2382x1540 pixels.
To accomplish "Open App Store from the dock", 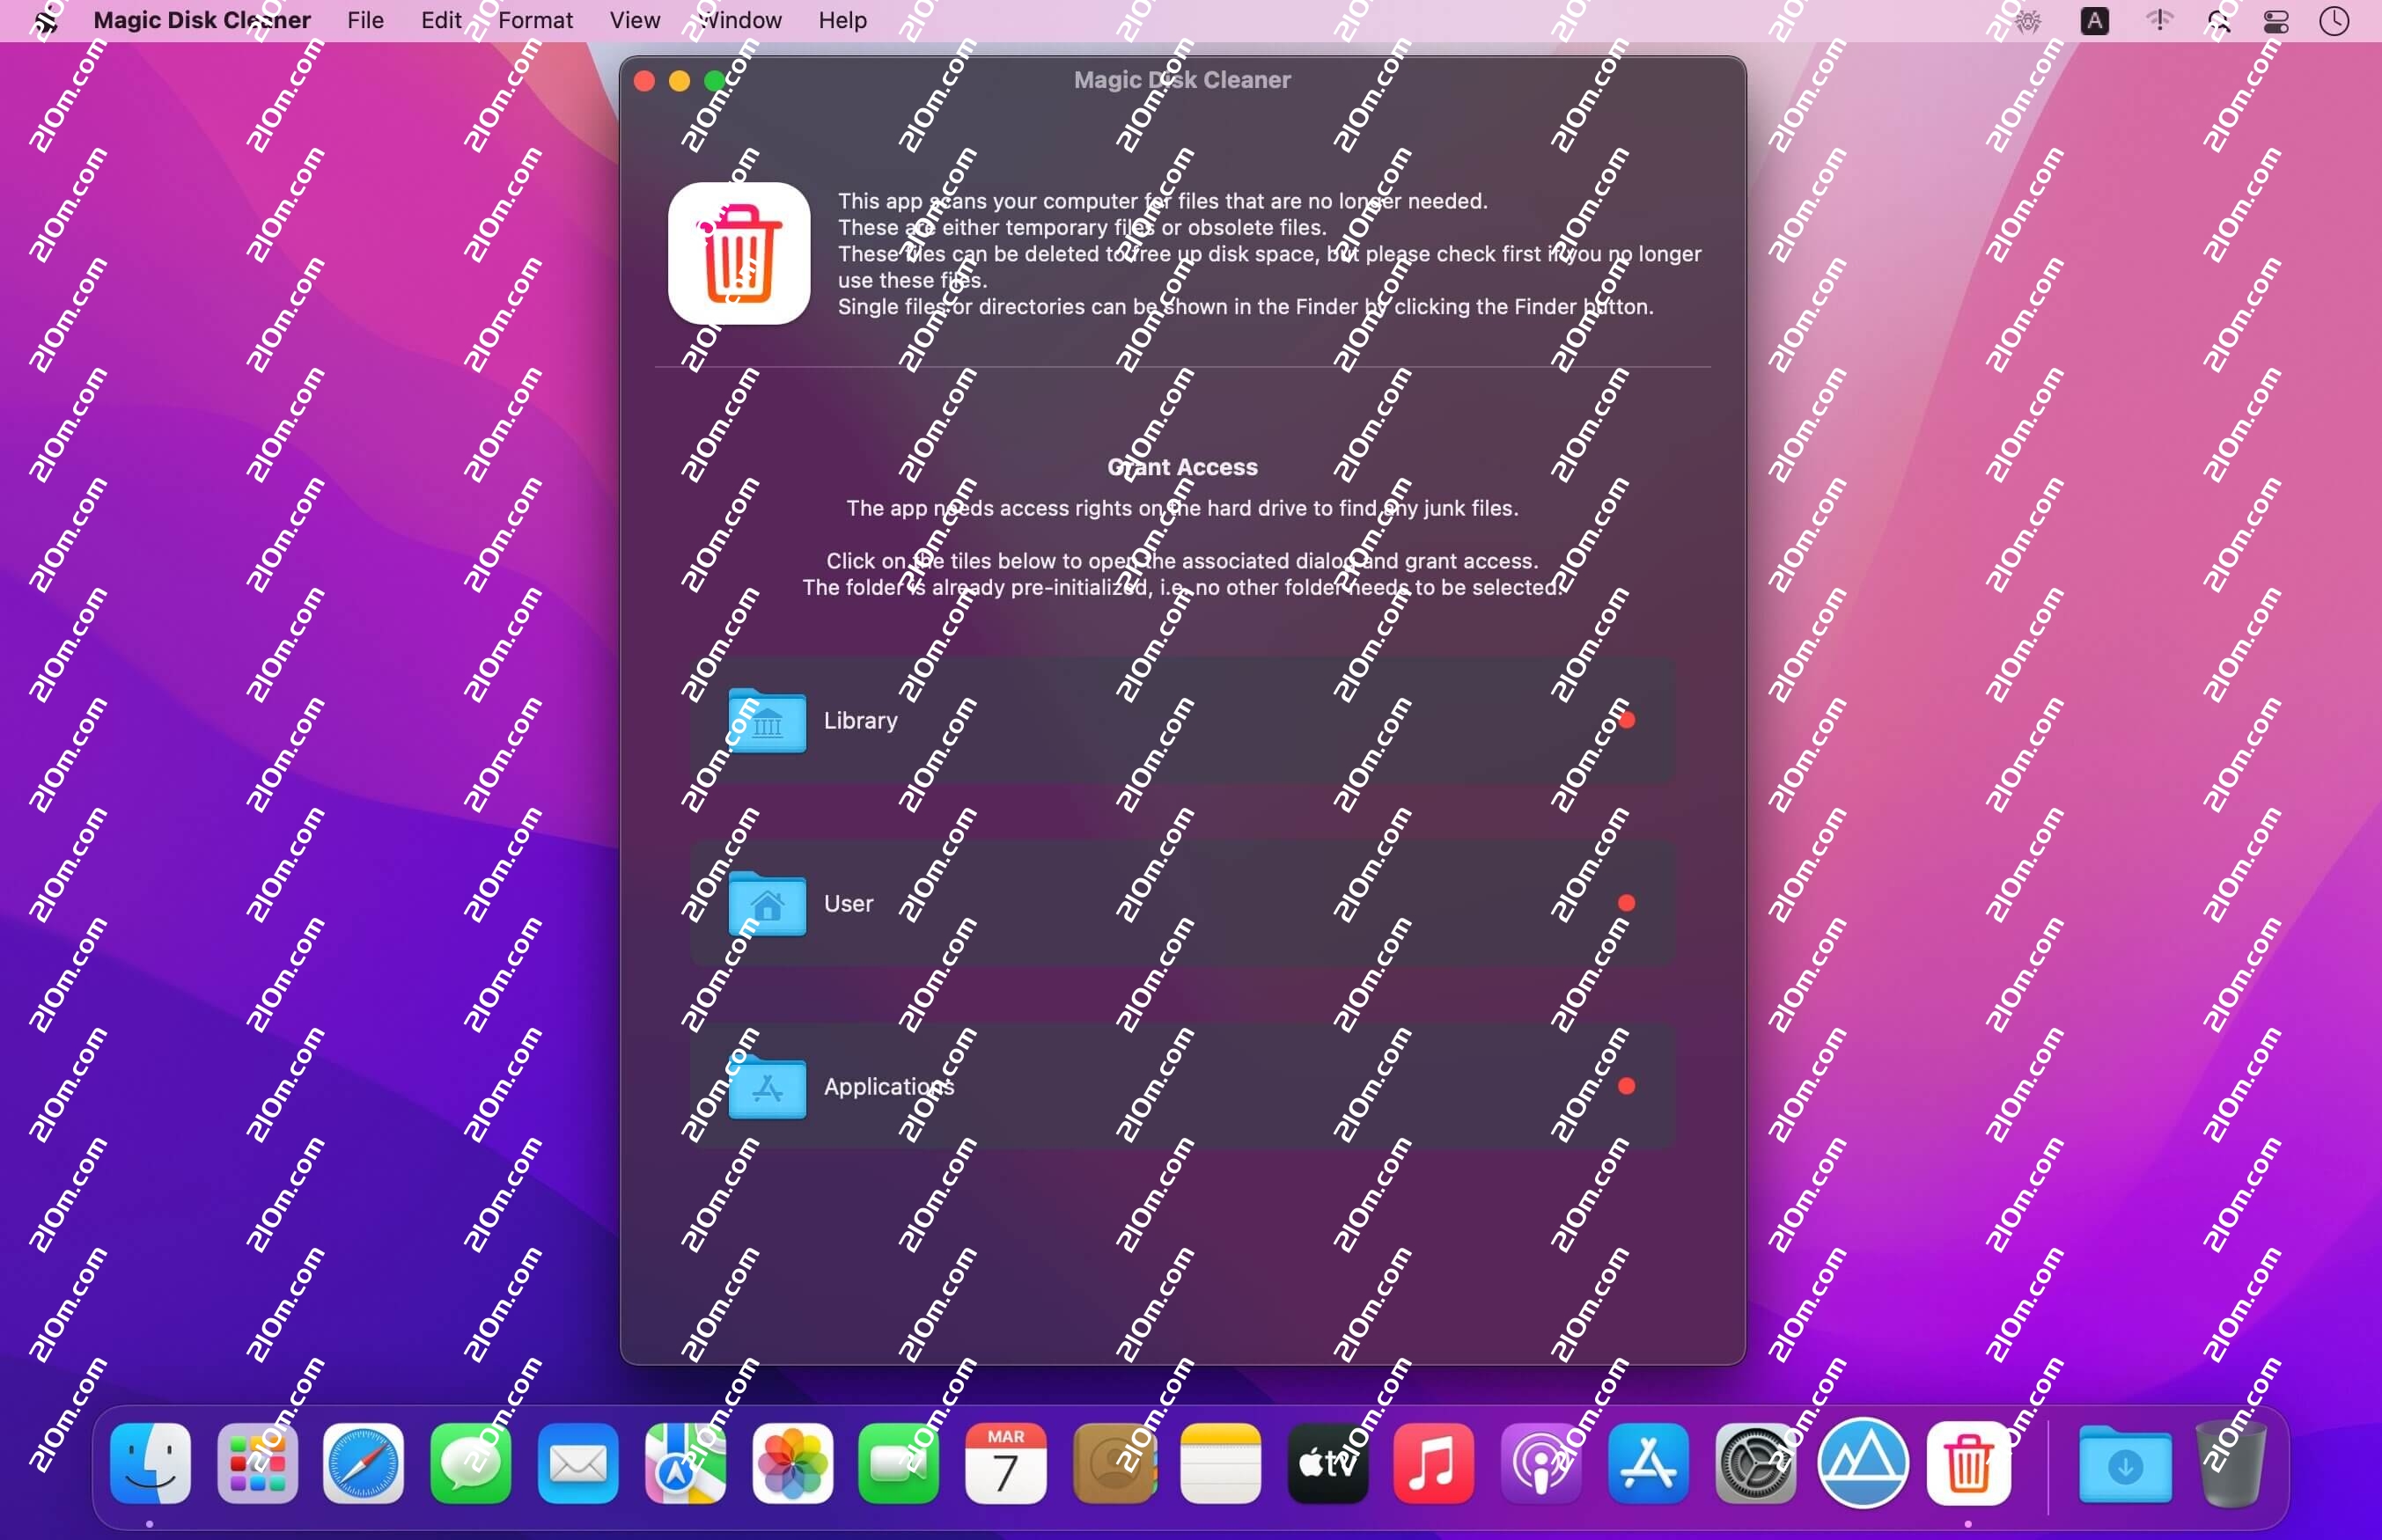I will click(1648, 1464).
